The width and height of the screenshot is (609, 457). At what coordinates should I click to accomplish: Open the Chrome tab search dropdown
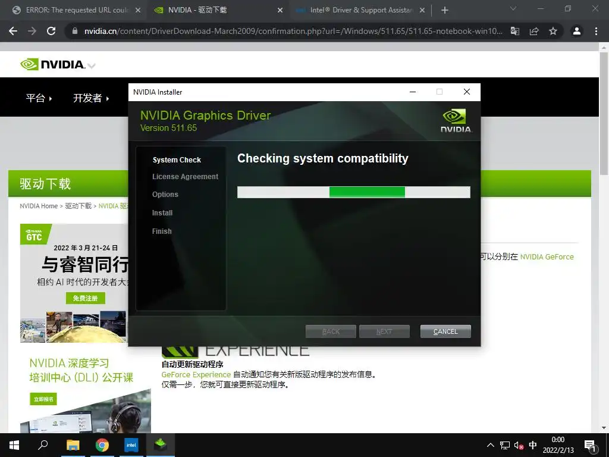[x=513, y=8]
